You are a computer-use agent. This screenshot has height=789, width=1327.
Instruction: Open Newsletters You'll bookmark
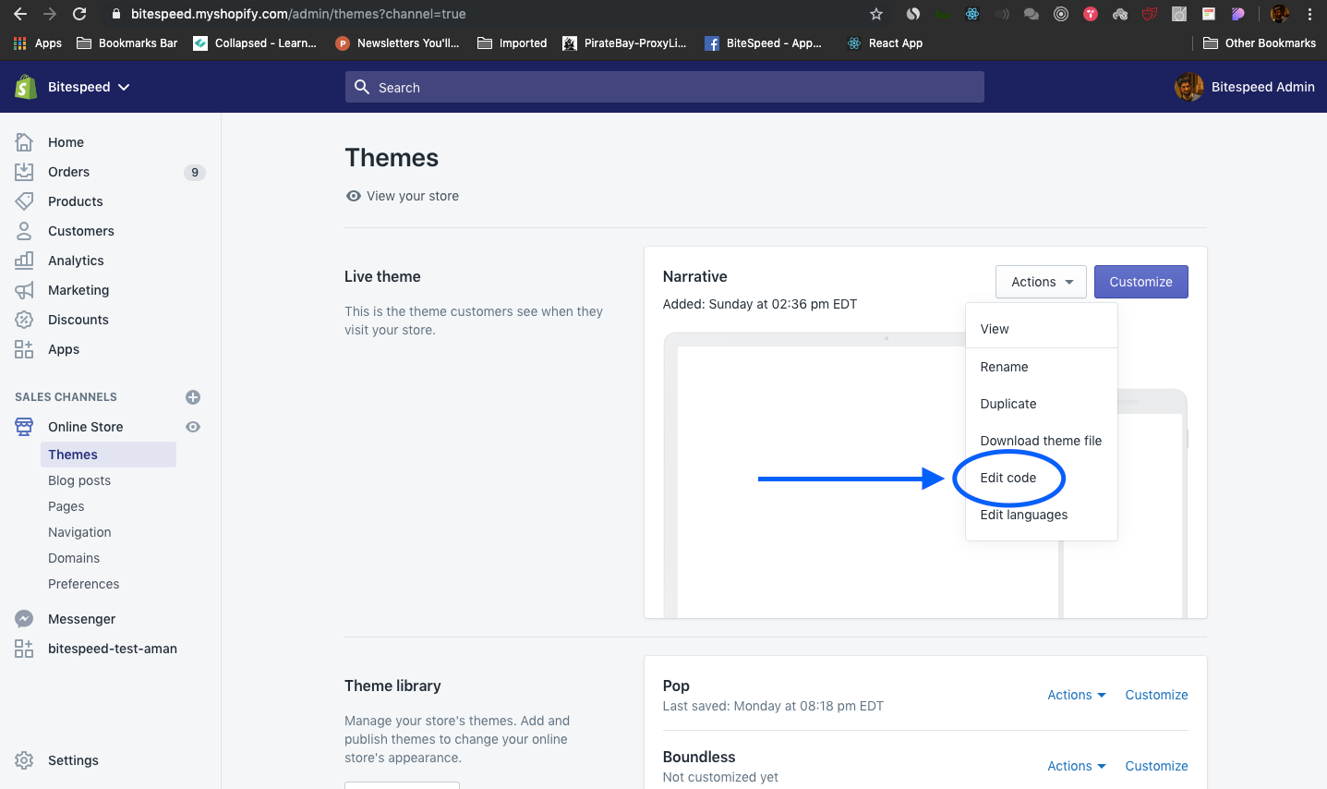pyautogui.click(x=397, y=43)
